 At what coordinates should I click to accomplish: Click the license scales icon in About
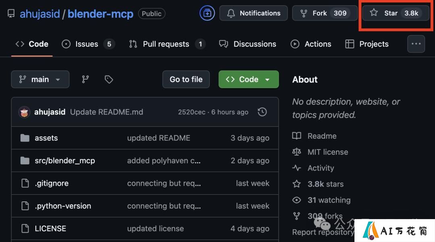pyautogui.click(x=296, y=152)
